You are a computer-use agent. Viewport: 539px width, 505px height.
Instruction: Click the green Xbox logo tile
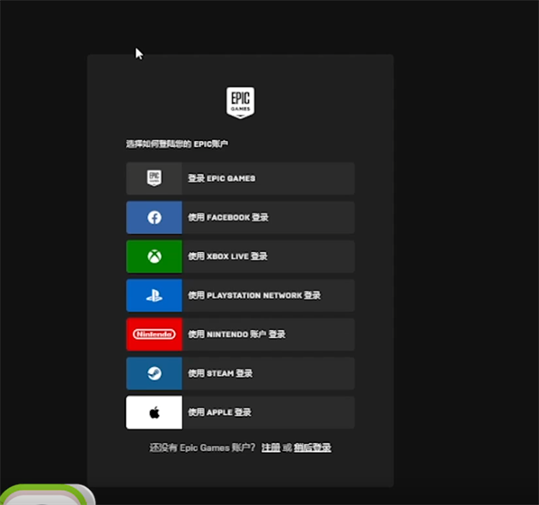click(154, 257)
